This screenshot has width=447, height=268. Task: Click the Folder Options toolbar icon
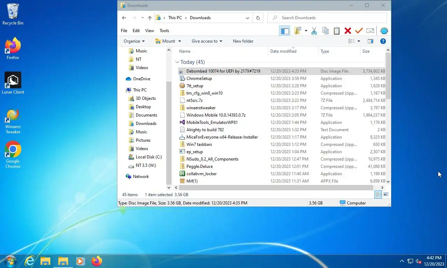point(298,31)
